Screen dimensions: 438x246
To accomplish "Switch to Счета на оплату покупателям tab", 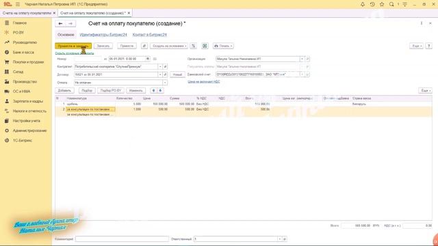I will click(x=27, y=13).
